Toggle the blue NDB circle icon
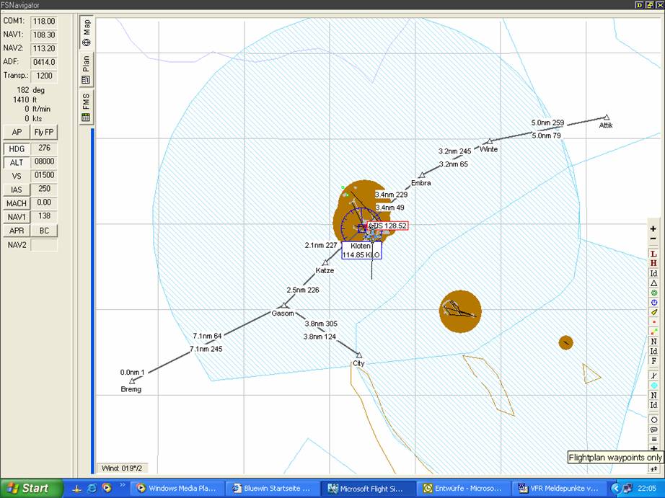Screen dimensions: 665x498 coord(653,303)
